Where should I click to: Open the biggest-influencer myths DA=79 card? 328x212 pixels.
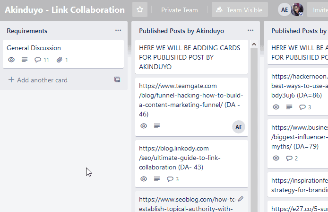click(x=298, y=144)
